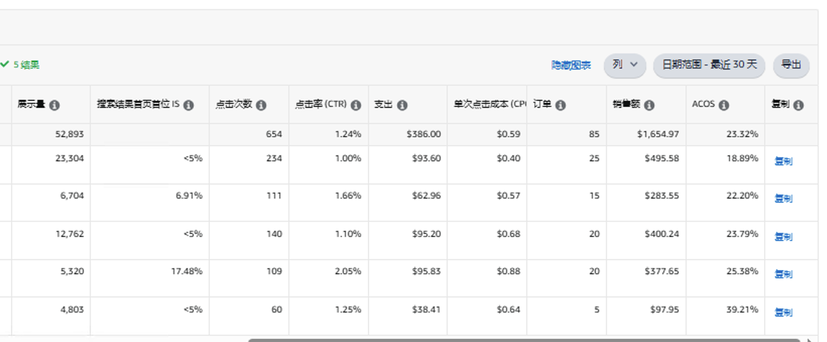The image size is (827, 342).
Task: Open the 列 columns dropdown
Action: point(625,65)
